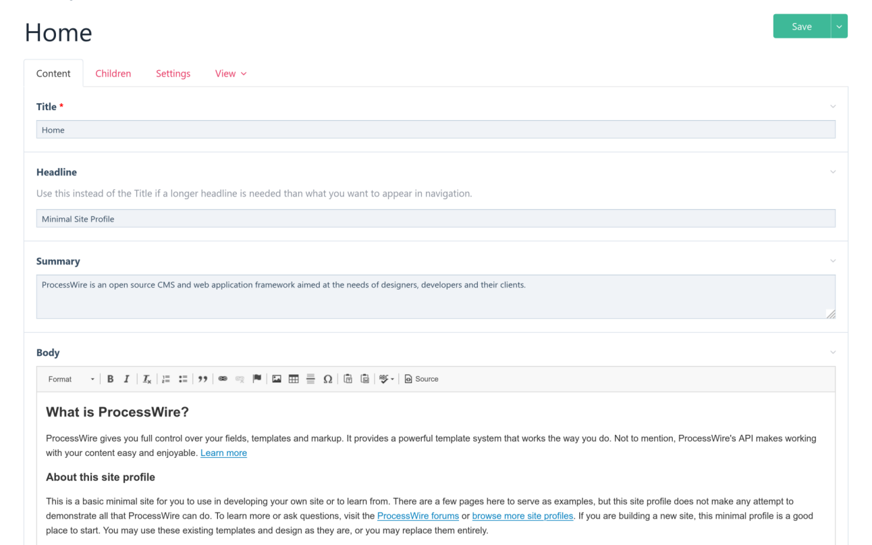
Task: Click the green Save button
Action: 802,26
